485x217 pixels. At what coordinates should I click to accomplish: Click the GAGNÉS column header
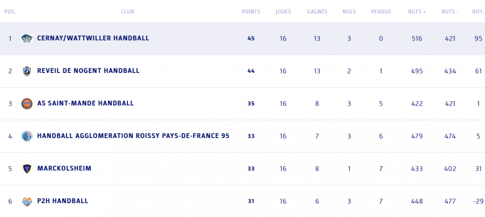click(x=317, y=12)
